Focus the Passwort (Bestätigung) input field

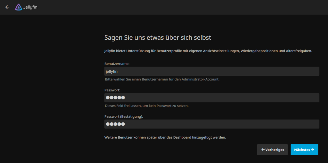[x=211, y=124]
